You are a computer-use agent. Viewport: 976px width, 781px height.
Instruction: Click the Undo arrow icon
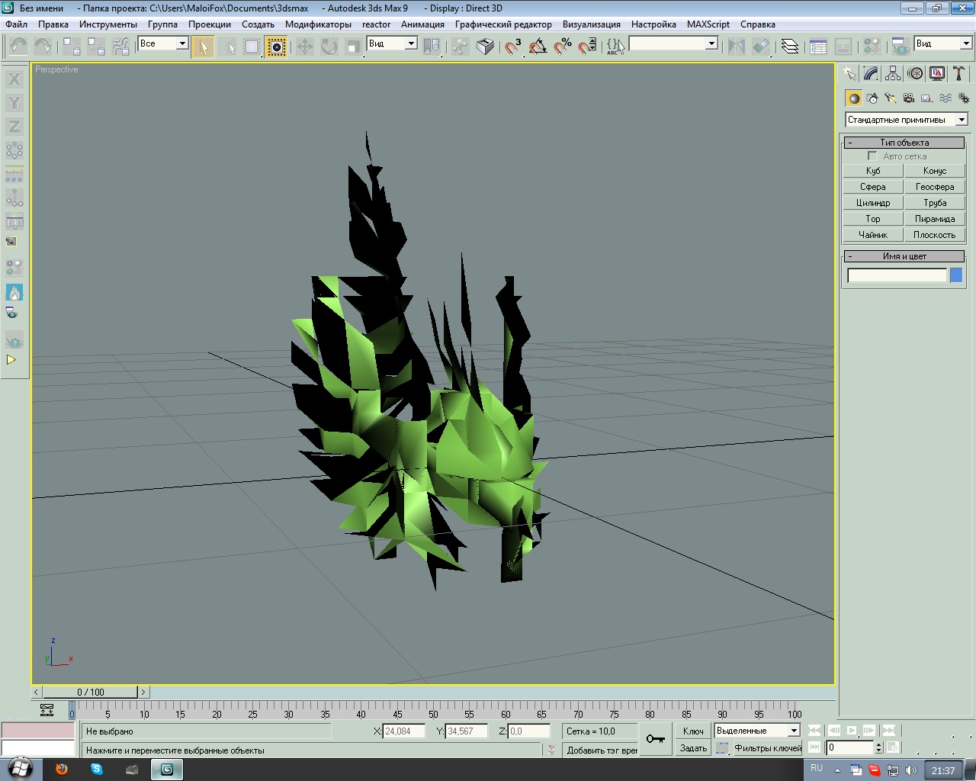click(x=18, y=47)
